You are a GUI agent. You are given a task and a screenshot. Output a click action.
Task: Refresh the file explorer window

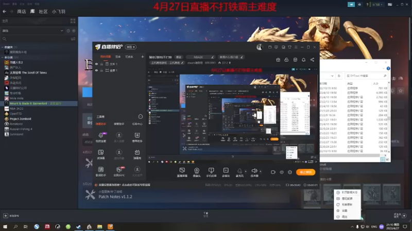point(339,75)
